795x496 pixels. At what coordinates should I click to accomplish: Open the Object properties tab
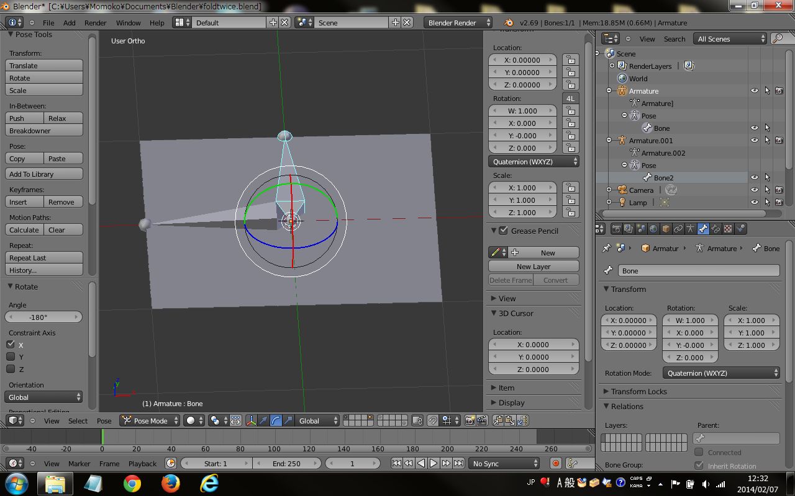pyautogui.click(x=666, y=229)
